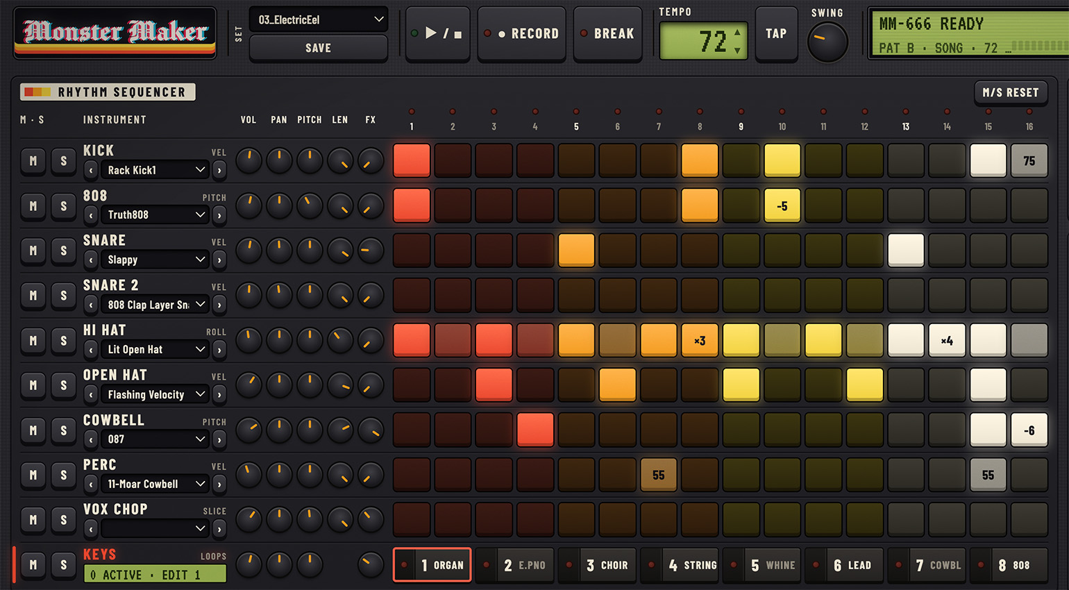Viewport: 1069px width, 590px height.
Task: Select next sample for SNARE 2
Action: pos(219,305)
